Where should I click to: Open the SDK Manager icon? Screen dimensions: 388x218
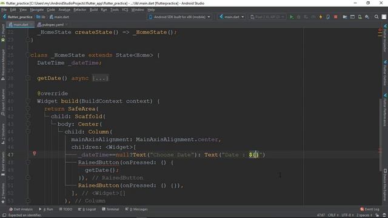coord(367,17)
